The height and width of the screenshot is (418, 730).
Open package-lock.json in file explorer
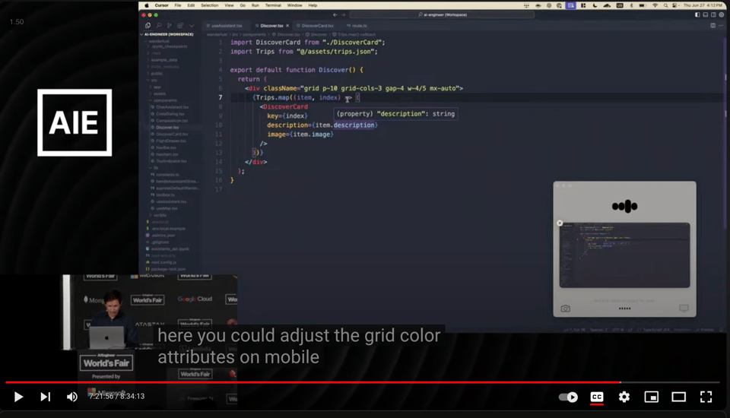(168, 269)
